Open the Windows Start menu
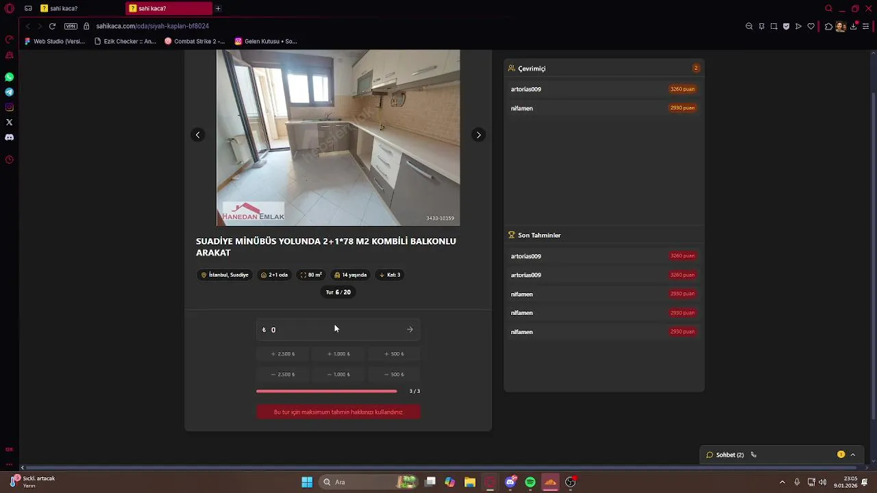This screenshot has width=877, height=493. pos(307,482)
